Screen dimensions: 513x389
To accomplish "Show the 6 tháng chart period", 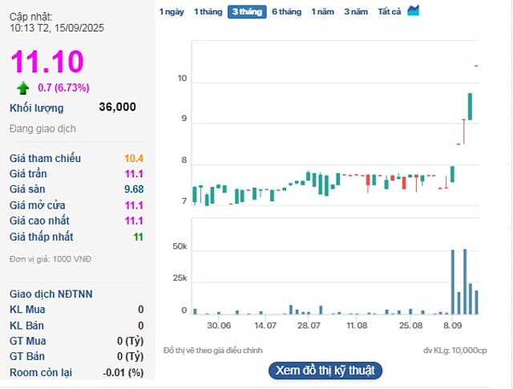I will [286, 12].
